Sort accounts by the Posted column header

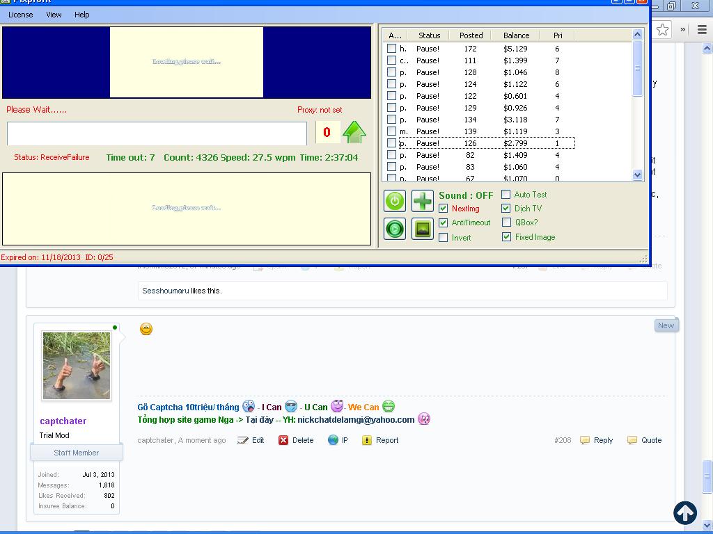point(471,35)
